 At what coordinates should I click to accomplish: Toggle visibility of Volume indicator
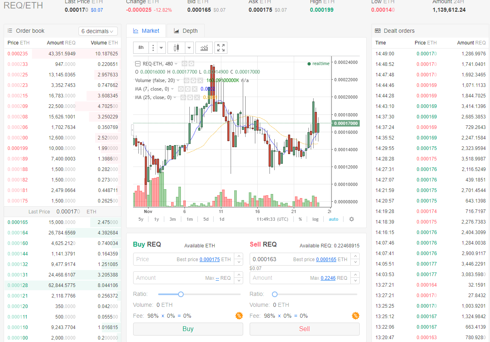[x=187, y=80]
